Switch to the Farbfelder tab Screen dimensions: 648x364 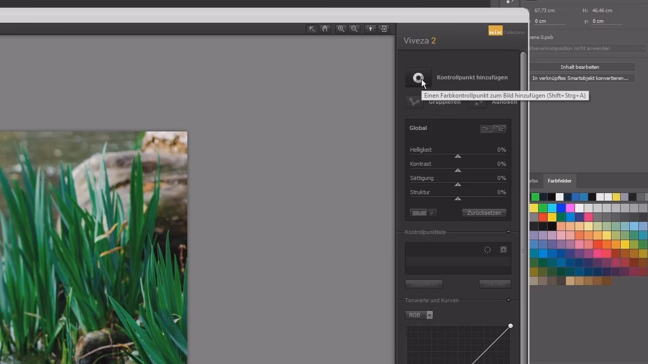(x=559, y=180)
